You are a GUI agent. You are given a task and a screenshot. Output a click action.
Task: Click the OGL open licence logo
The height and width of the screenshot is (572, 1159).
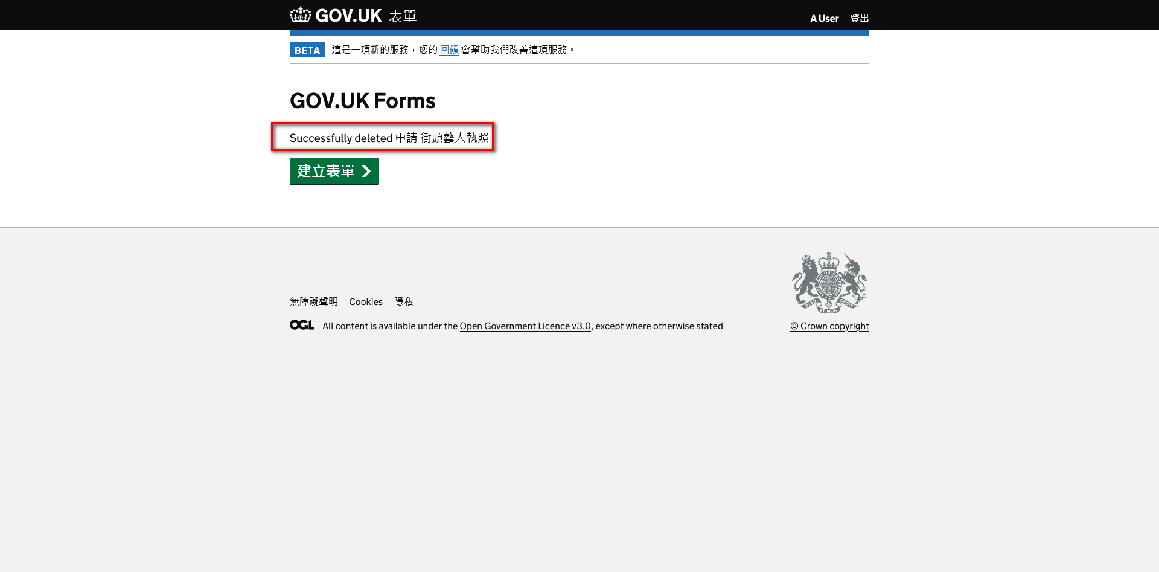301,325
